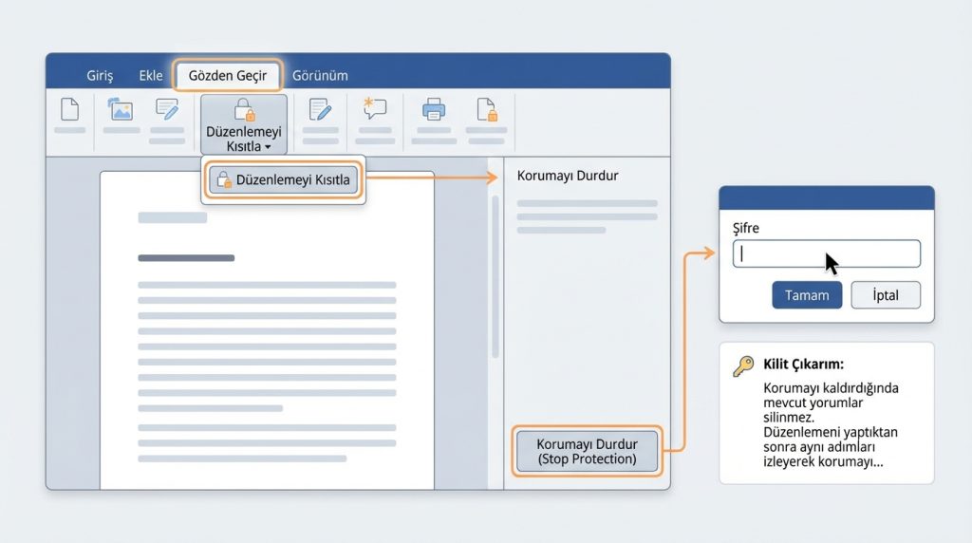Open the Giriş ribbon tab
The image size is (972, 543).
tap(100, 76)
